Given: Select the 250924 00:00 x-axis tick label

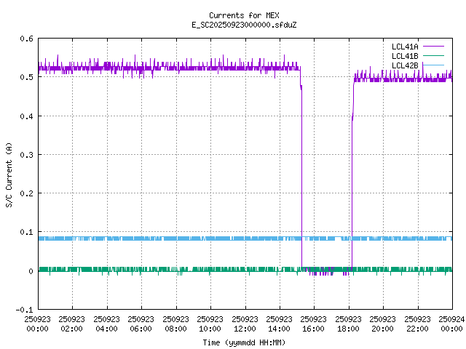Looking at the screenshot, I should pos(451,324).
